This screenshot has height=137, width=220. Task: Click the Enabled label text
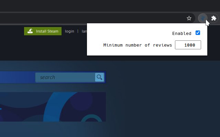[182, 34]
